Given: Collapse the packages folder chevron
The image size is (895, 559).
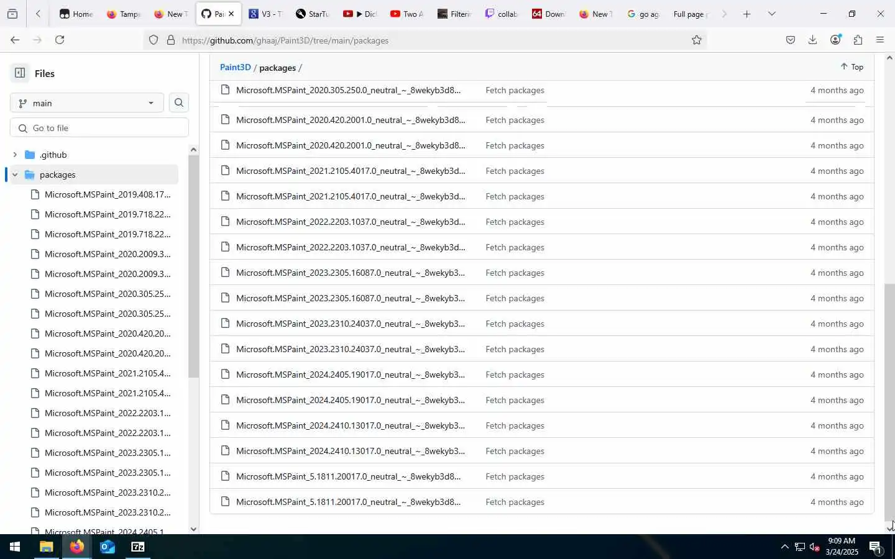Looking at the screenshot, I should pos(15,175).
